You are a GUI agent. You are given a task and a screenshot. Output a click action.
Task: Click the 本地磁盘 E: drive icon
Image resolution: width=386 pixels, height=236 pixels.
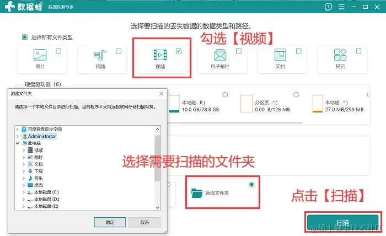point(174,104)
